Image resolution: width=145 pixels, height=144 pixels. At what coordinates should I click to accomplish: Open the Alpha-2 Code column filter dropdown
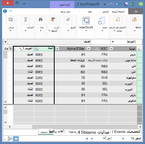(57, 48)
